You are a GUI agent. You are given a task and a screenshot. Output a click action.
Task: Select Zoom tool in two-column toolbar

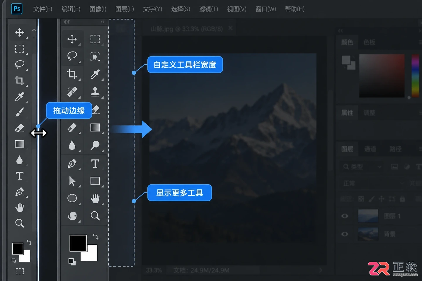tap(95, 216)
